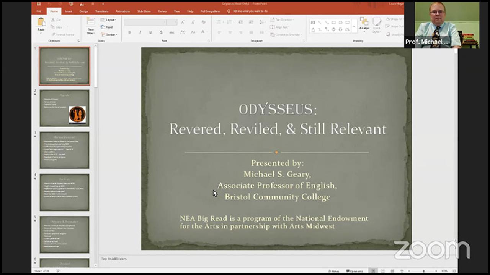Click Decrease Font Size icon
The width and height of the screenshot is (490, 275).
coord(193,22)
